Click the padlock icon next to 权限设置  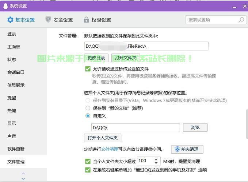pyautogui.click(x=86, y=20)
